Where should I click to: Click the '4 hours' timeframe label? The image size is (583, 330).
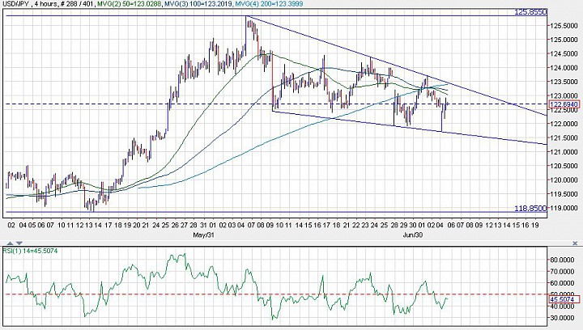(45, 4)
